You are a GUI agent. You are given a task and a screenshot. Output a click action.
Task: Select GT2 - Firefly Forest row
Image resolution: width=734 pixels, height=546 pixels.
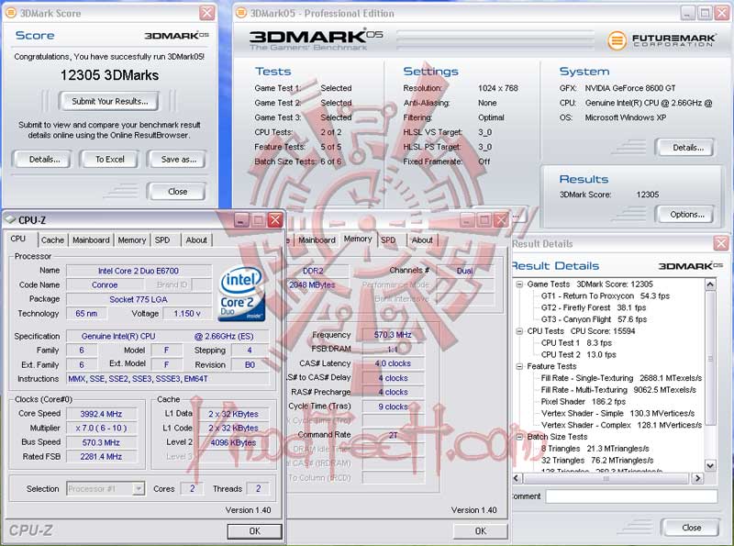tap(594, 307)
